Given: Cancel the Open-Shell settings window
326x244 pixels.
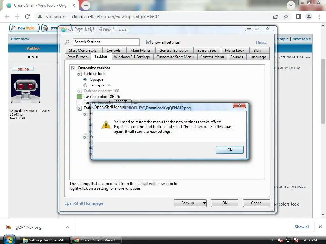Looking at the screenshot, I should click(x=257, y=203).
